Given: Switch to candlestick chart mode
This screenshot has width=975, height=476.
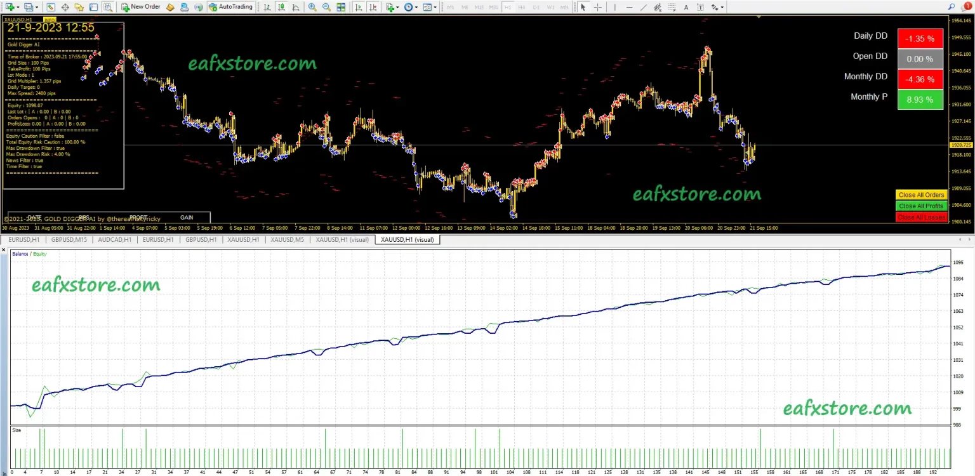Looking at the screenshot, I should pyautogui.click(x=281, y=7).
